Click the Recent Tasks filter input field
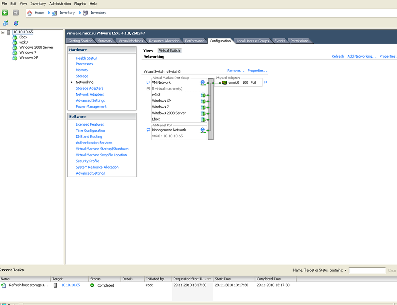Screen dimensions: 397x305 click(x=367, y=271)
